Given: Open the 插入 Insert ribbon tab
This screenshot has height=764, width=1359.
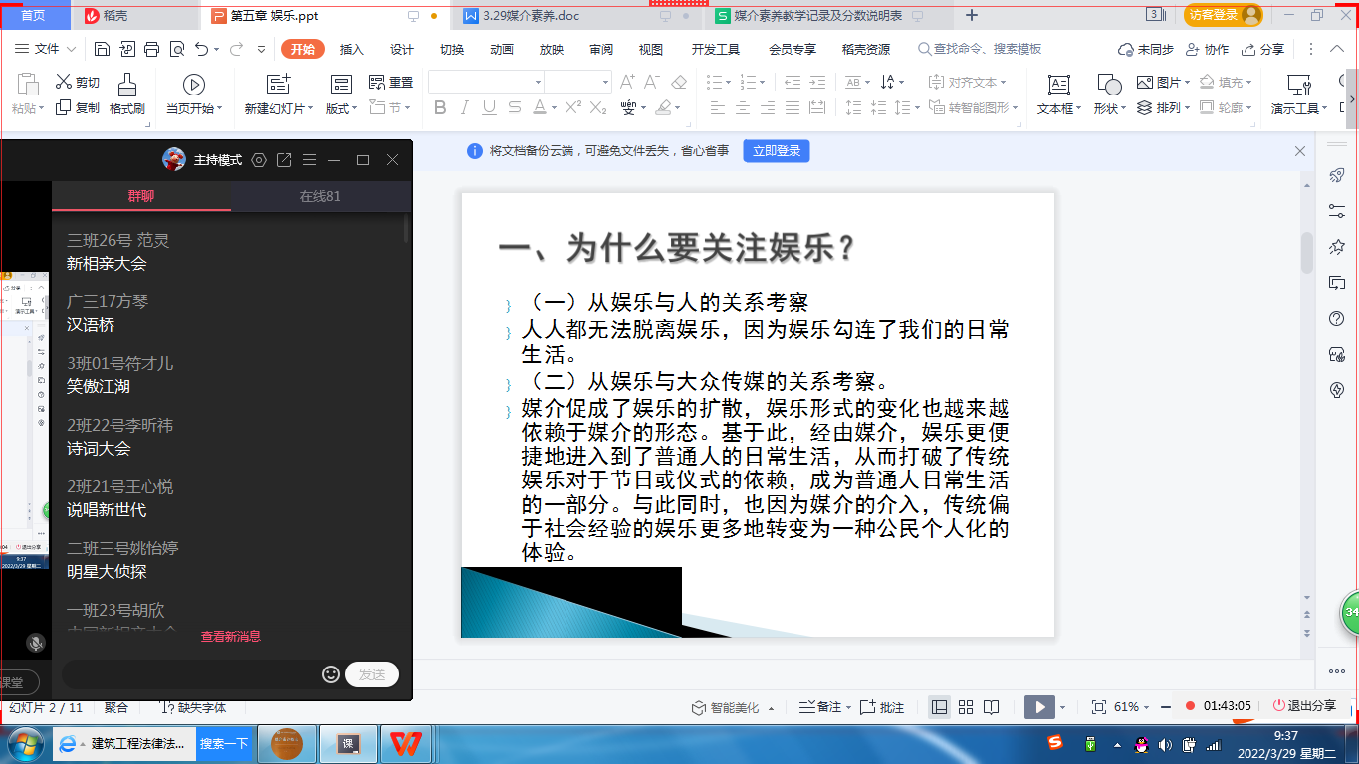Looking at the screenshot, I should [x=351, y=49].
